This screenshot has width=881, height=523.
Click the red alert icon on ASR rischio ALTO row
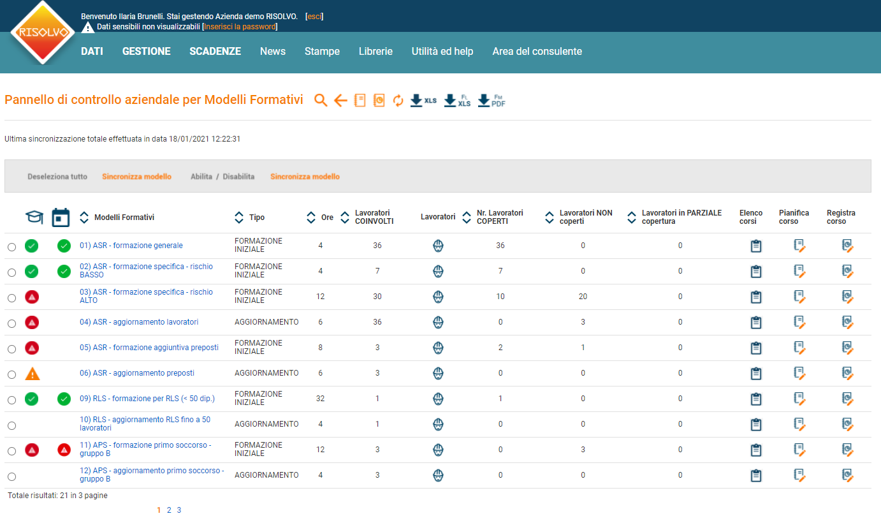click(32, 297)
